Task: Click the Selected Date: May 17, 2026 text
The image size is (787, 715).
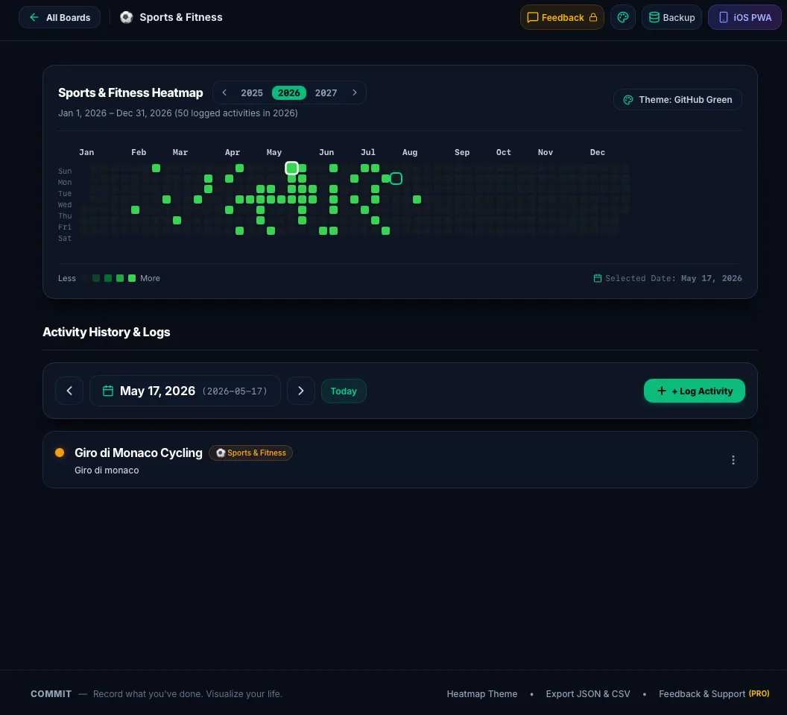Action: pos(674,278)
